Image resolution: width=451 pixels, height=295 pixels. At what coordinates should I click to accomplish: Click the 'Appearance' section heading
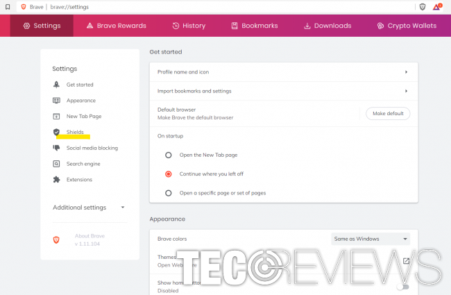pos(167,219)
